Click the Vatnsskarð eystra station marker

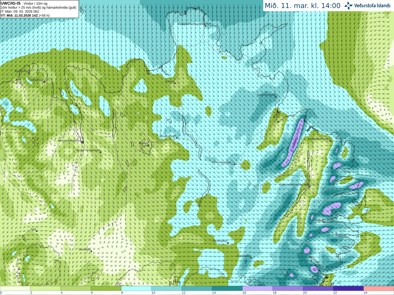pyautogui.click(x=331, y=141)
